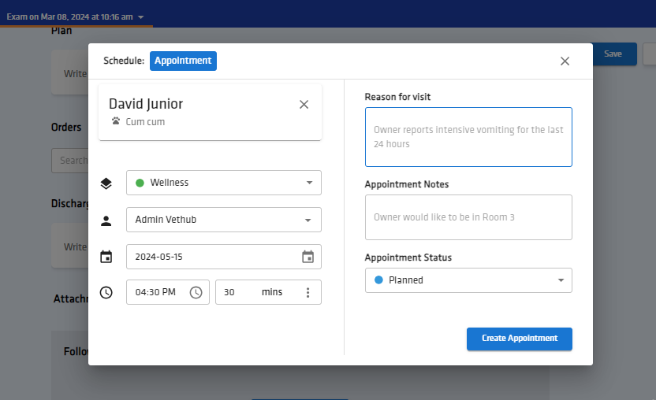Click the clock icon left of time field
The width and height of the screenshot is (656, 400).
pos(106,292)
